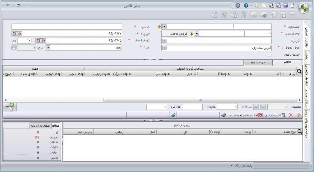This screenshot has height=172, width=314.
Task: Click magnifier search icon in اقلام grid
Action: pyautogui.click(x=299, y=71)
